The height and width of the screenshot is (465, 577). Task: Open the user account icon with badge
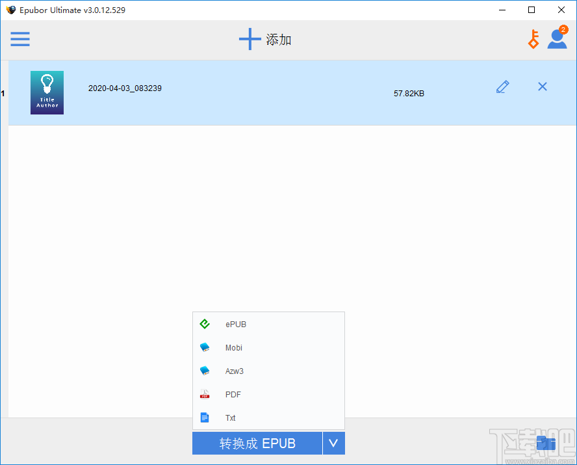click(x=556, y=40)
